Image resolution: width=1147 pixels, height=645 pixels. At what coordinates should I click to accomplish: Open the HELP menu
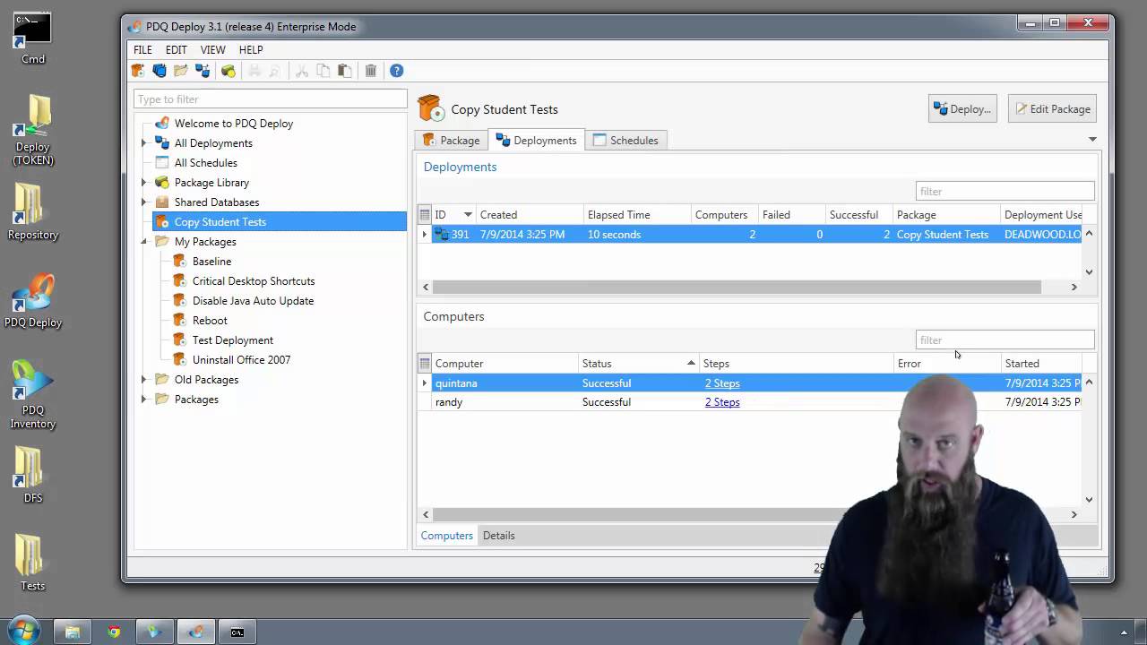coord(251,50)
